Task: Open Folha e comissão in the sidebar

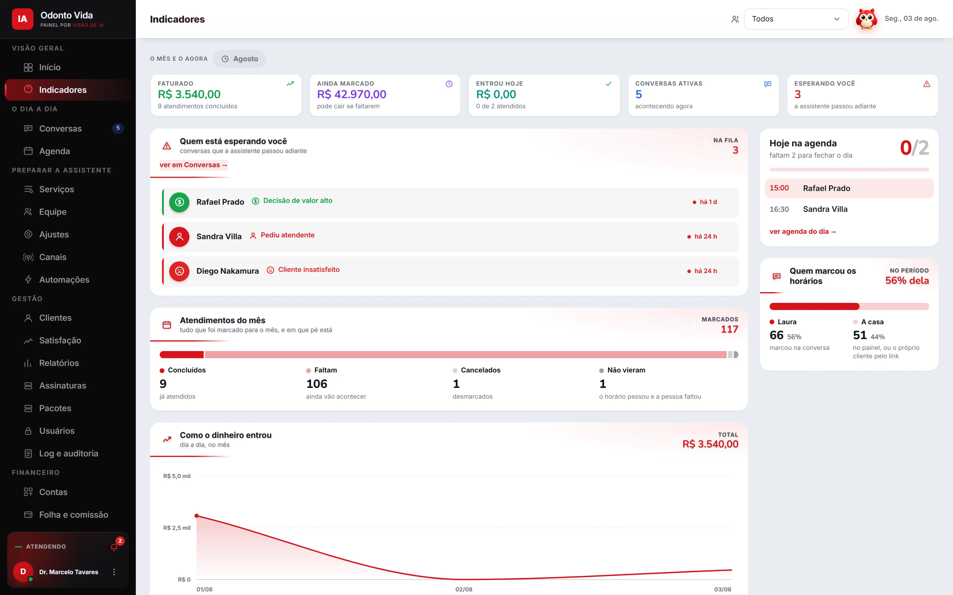Action: [x=68, y=515]
